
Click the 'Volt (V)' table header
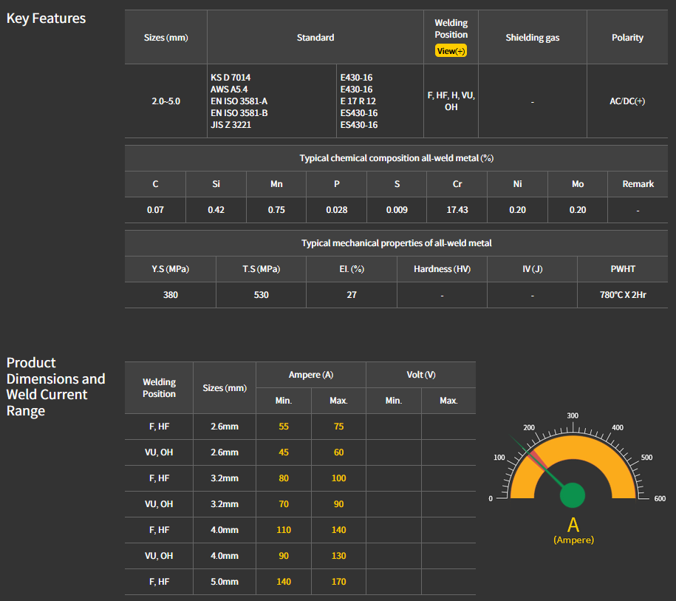420,375
